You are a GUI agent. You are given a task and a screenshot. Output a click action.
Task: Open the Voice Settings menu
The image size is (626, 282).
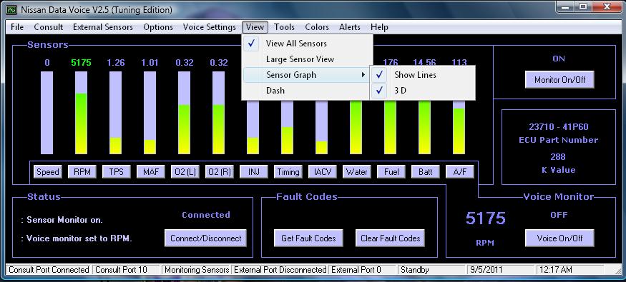coord(209,27)
